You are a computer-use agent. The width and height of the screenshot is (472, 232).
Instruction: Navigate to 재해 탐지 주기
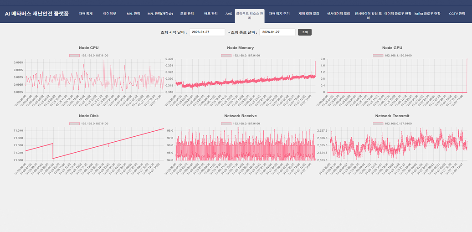tap(279, 14)
